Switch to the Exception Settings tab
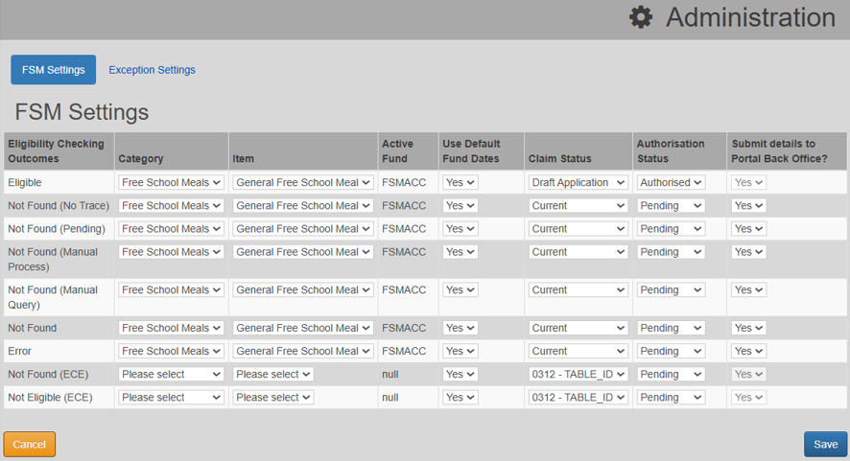Screen dimensions: 850x461 click(152, 70)
